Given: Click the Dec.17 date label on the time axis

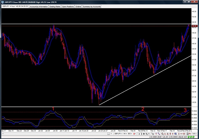Looking at the screenshot, I should [3, 131].
